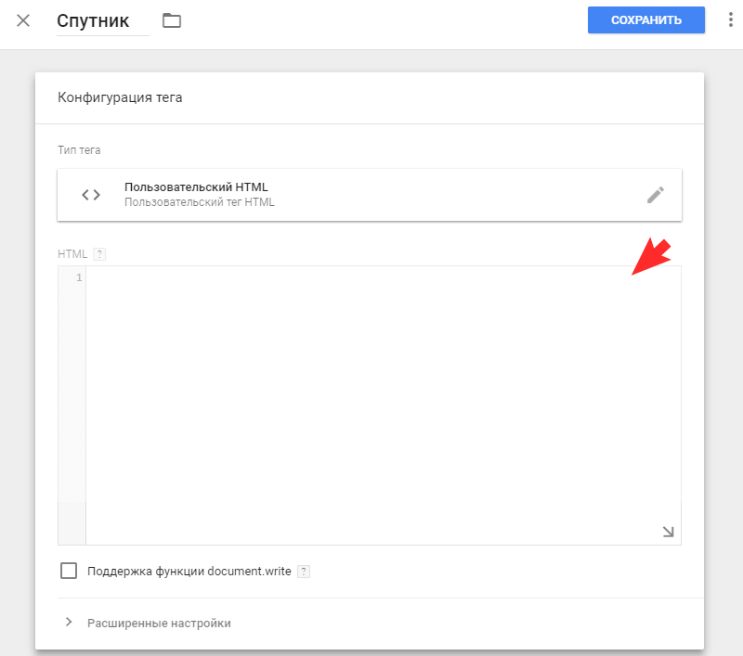Click inside the HTML code editor area

pos(384,405)
